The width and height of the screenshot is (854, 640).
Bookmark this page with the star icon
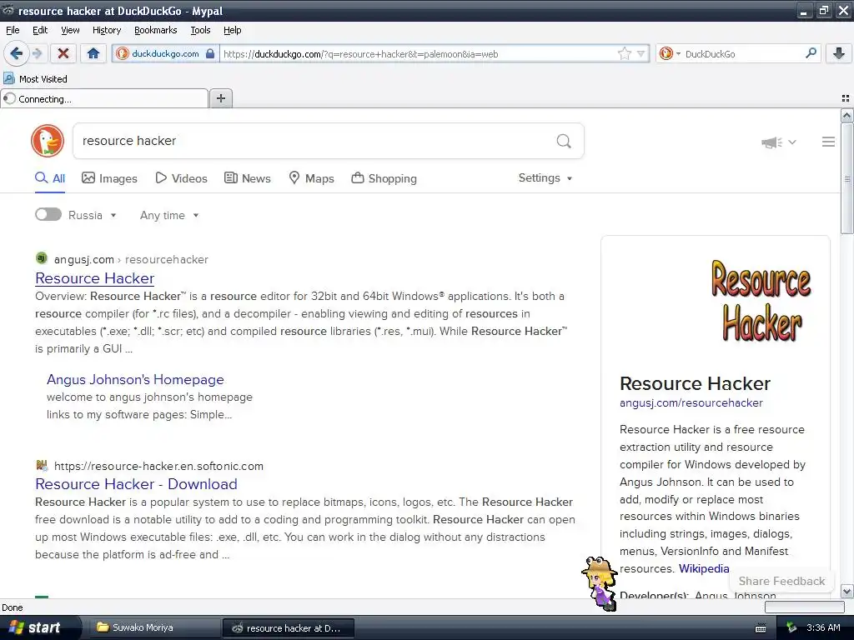pos(624,53)
